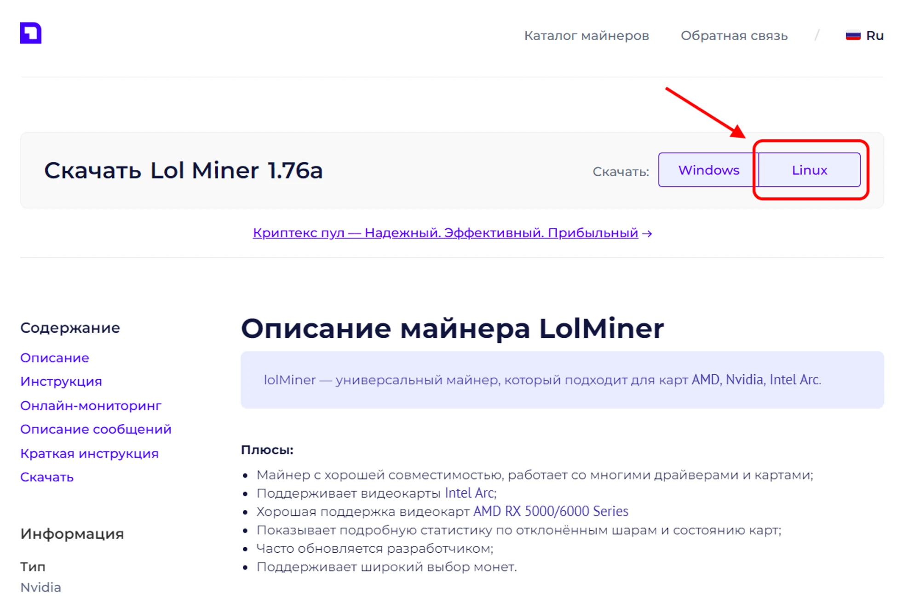The width and height of the screenshot is (920, 596).
Task: Jump to Описание section in contents
Action: (x=54, y=358)
